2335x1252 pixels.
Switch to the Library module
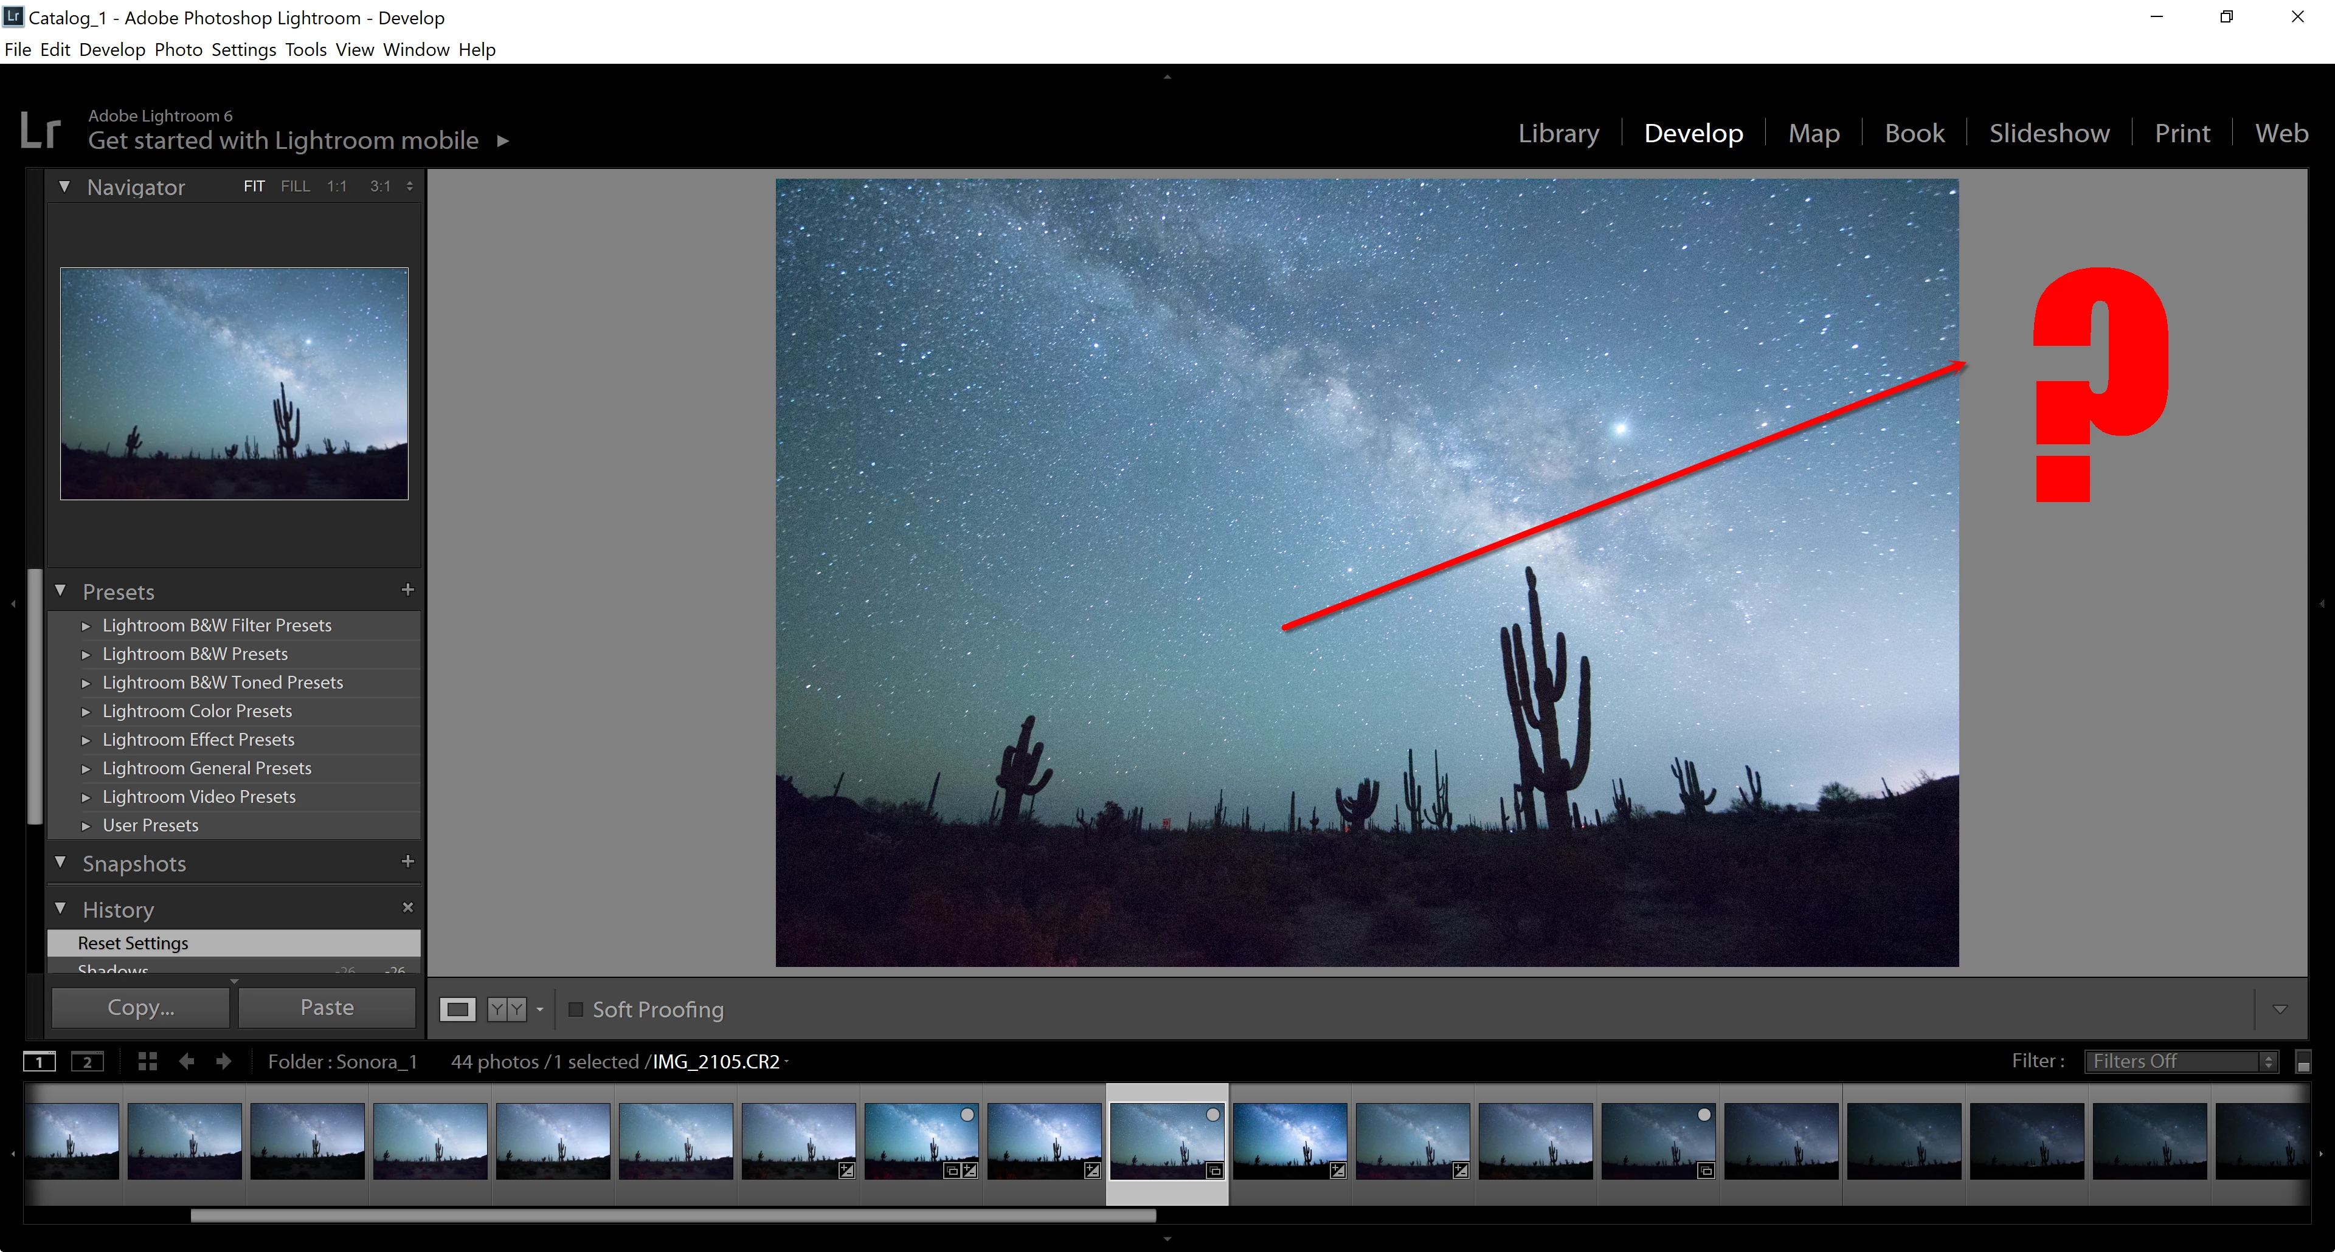(1558, 133)
